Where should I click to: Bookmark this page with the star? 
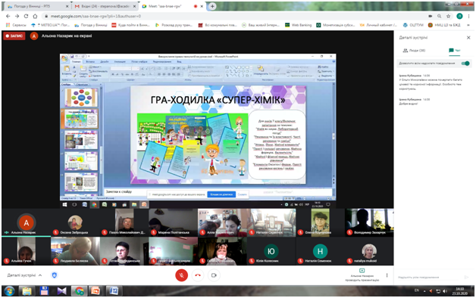pyautogui.click(x=449, y=16)
